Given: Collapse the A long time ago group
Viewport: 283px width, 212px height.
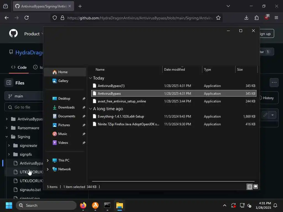Looking at the screenshot, I should (90, 109).
